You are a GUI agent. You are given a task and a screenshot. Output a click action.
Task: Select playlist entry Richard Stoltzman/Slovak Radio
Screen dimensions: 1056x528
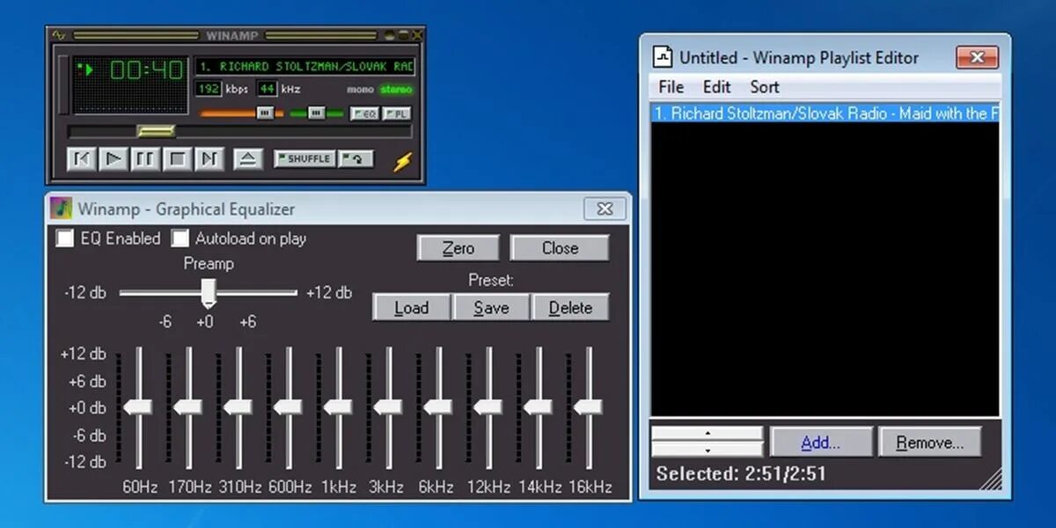[825, 114]
